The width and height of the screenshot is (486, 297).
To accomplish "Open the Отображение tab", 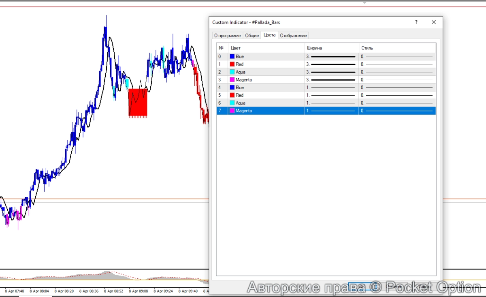I will 294,36.
